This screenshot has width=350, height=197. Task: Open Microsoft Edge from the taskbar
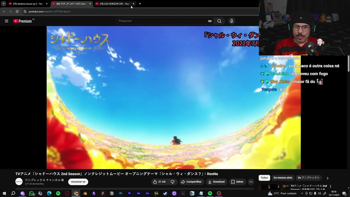49,193
